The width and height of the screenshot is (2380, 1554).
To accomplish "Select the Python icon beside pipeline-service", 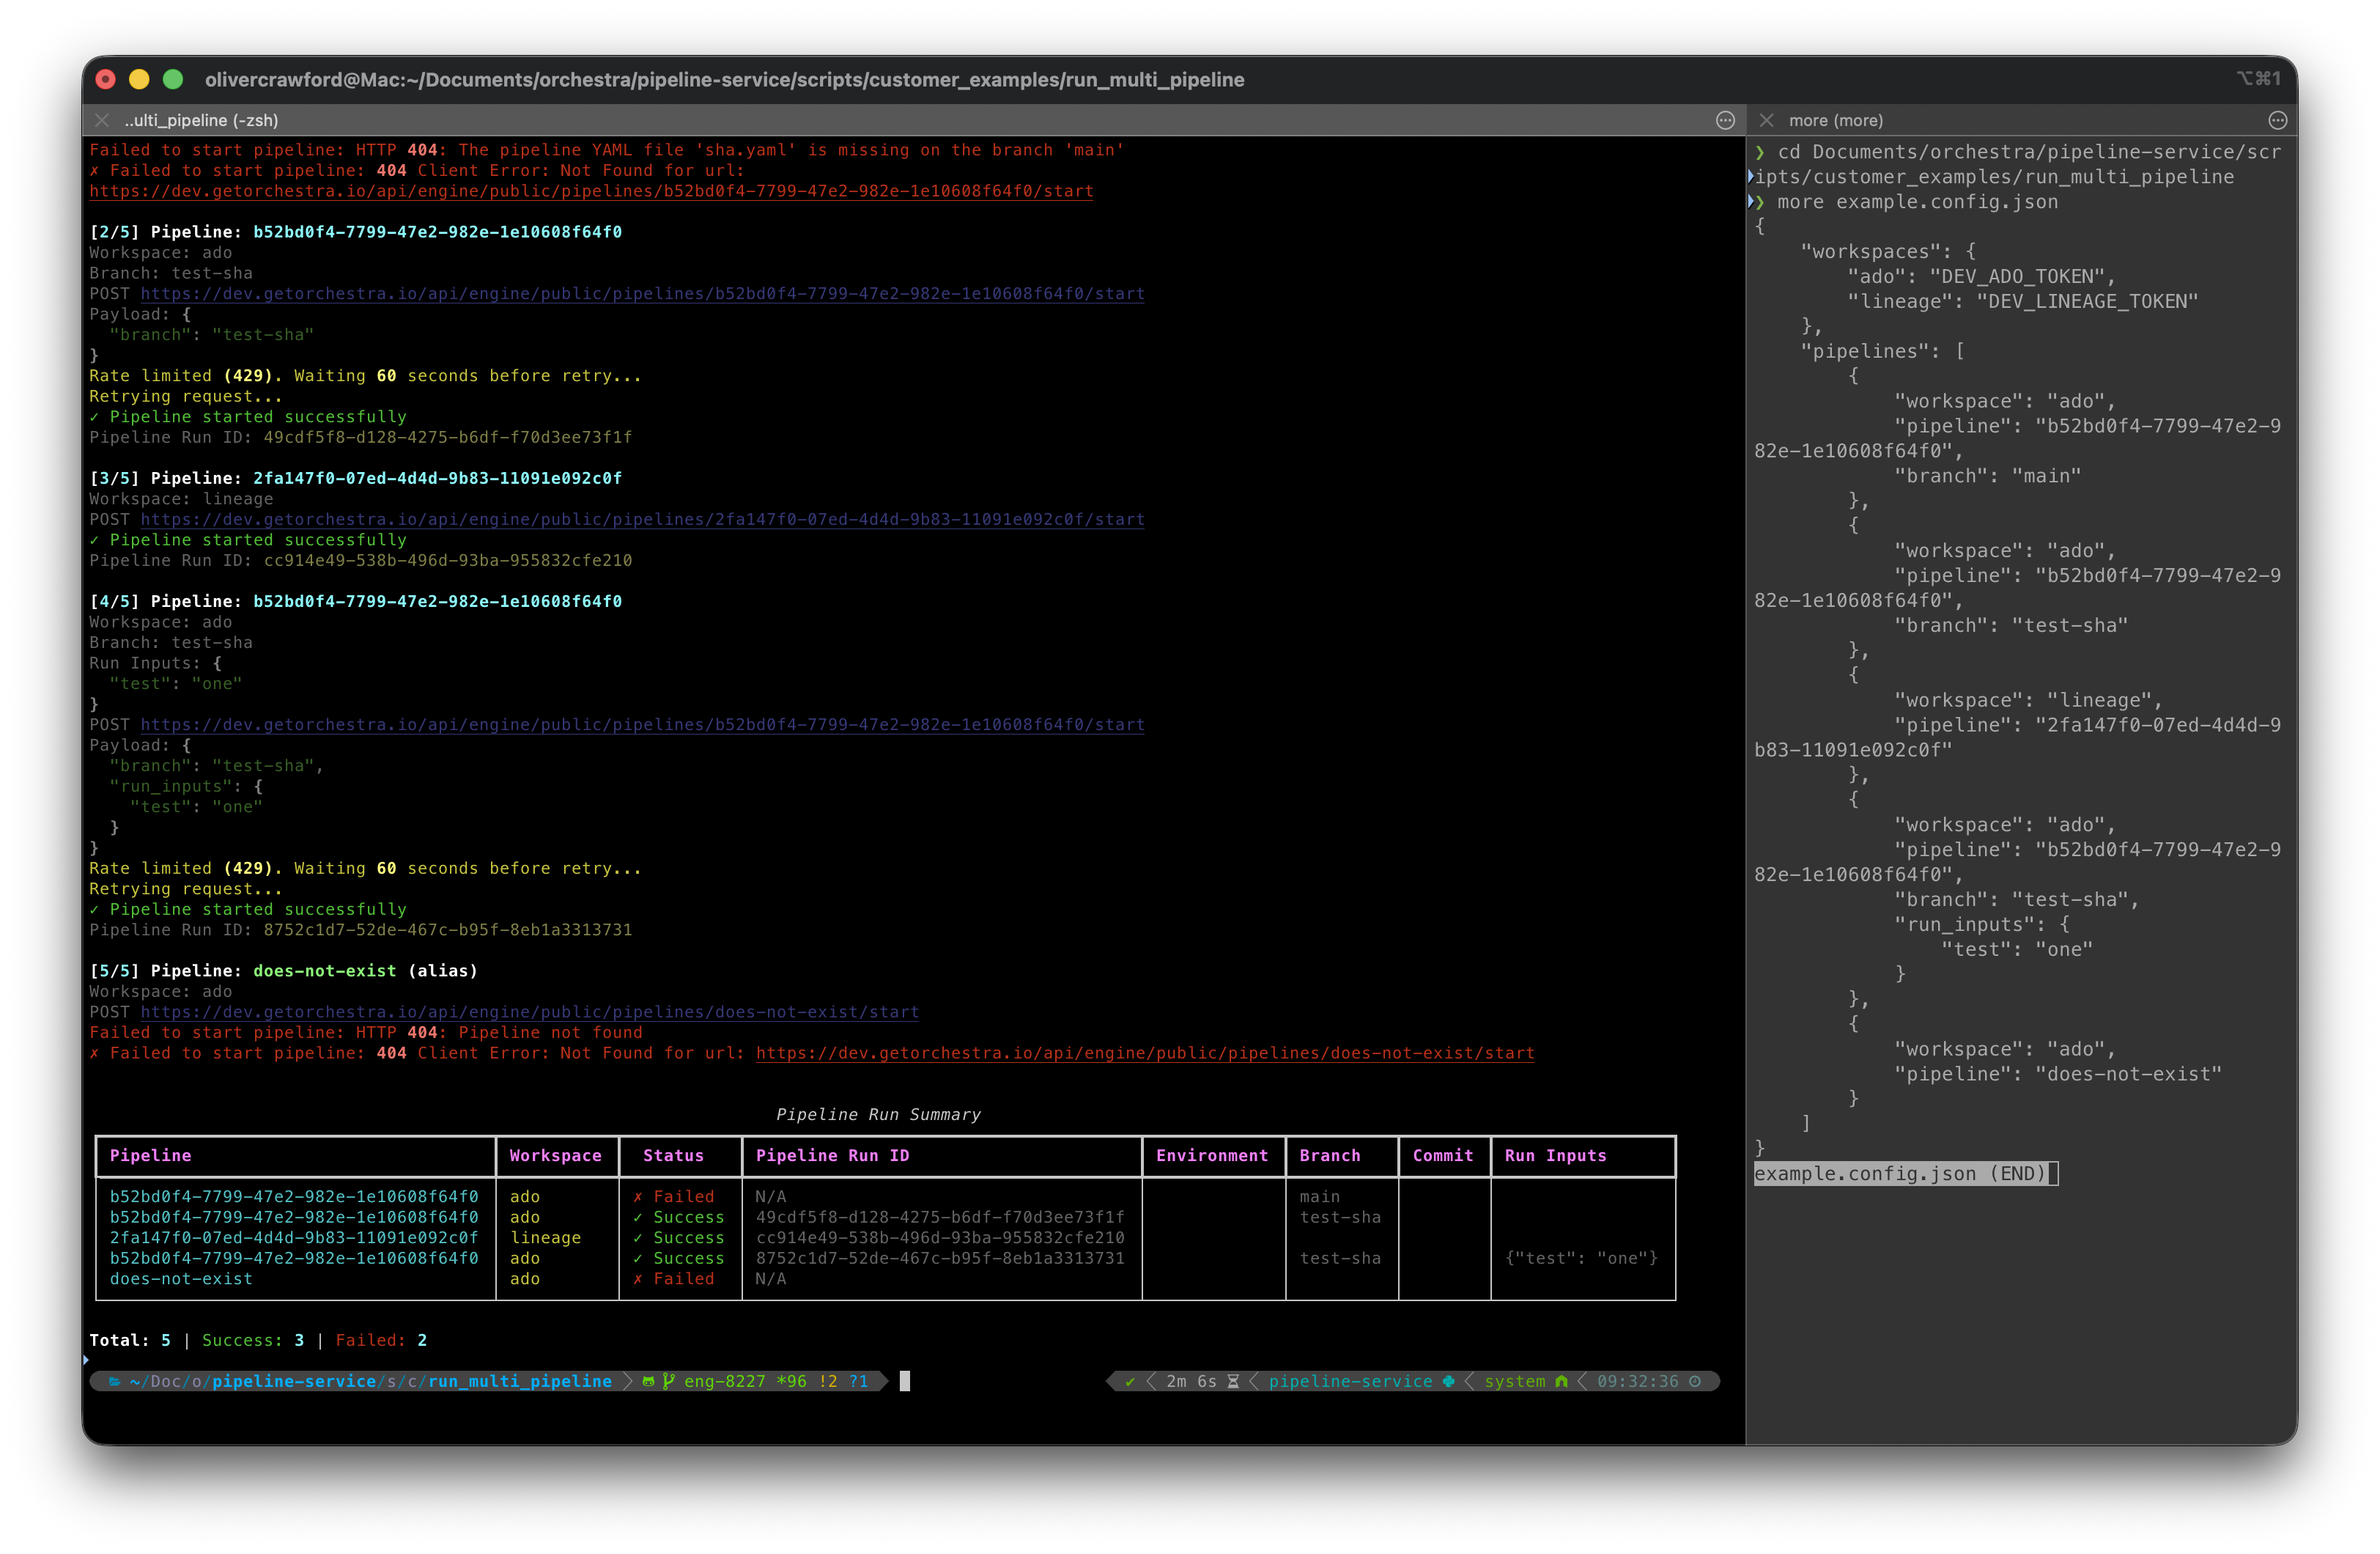I will point(1449,1382).
